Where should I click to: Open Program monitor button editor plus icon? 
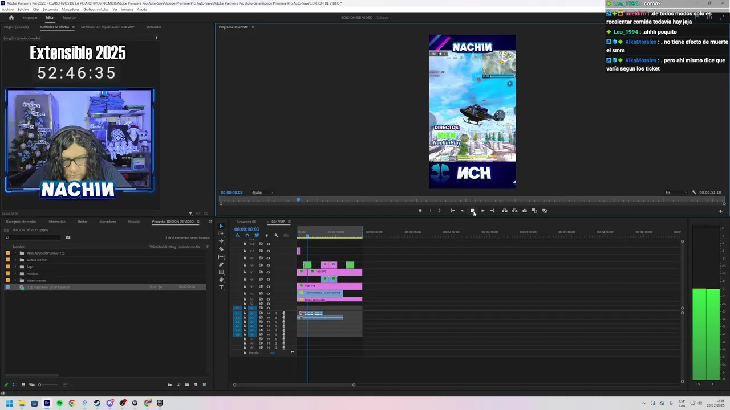[720, 211]
